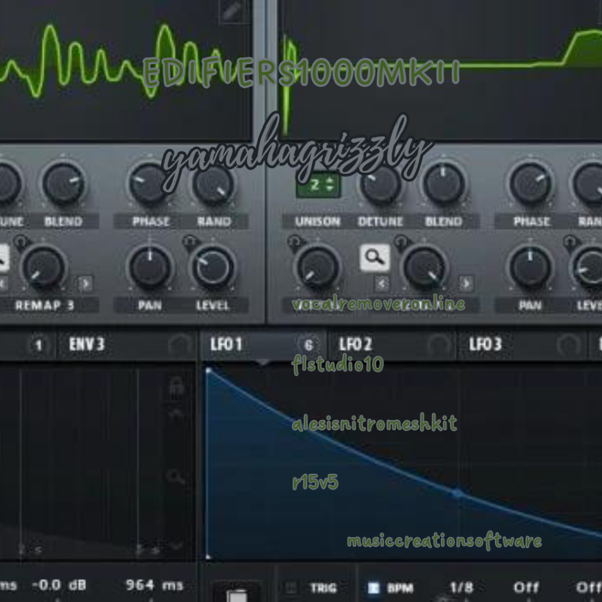Screen dimensions: 602x602
Task: Click the left oscillator PAN knob
Action: point(150,267)
